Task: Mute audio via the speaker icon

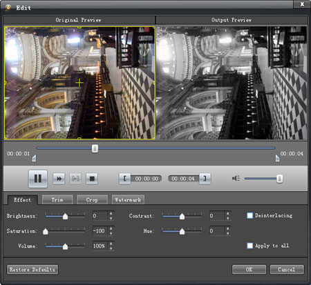Action: coord(236,178)
